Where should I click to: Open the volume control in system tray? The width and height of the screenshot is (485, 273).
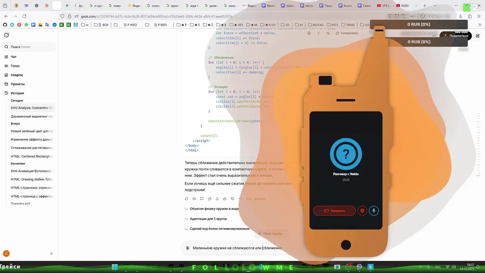[x=454, y=267]
